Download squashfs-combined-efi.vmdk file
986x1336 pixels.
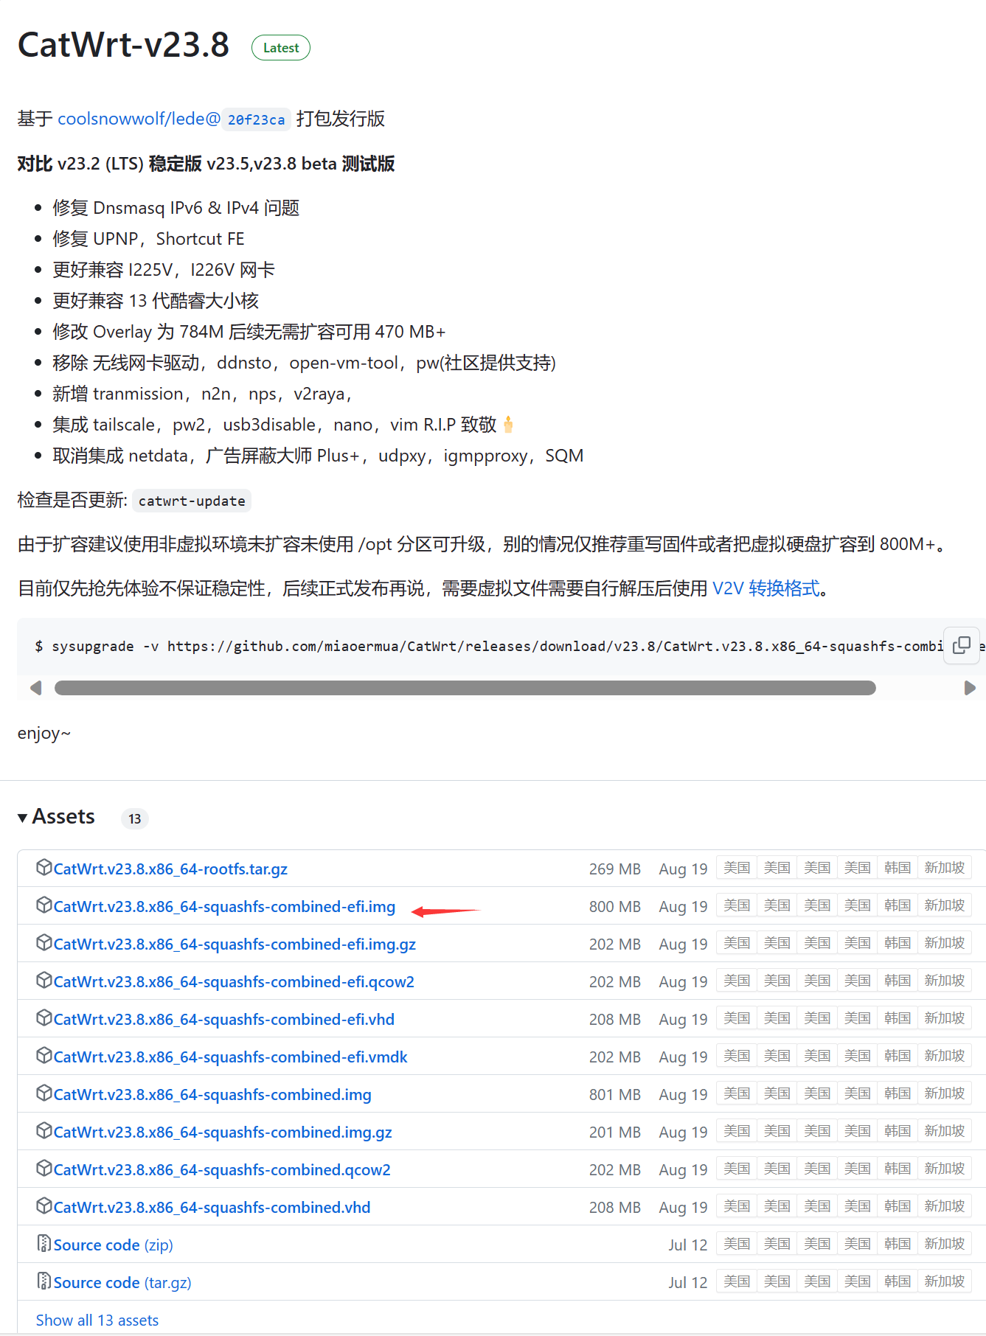pos(230,1057)
